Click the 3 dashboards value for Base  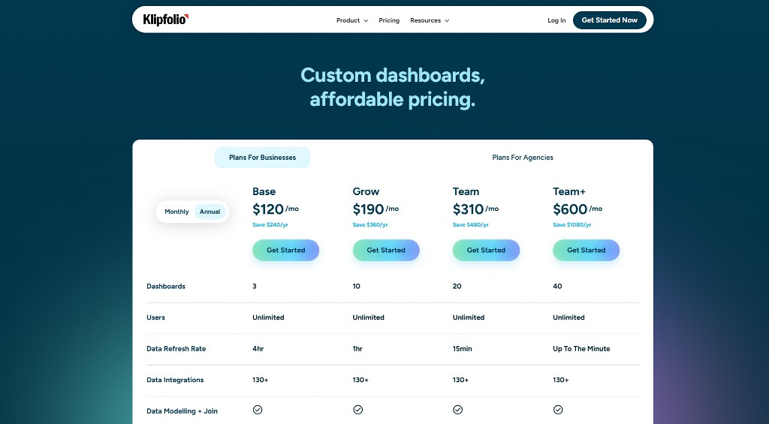click(255, 286)
